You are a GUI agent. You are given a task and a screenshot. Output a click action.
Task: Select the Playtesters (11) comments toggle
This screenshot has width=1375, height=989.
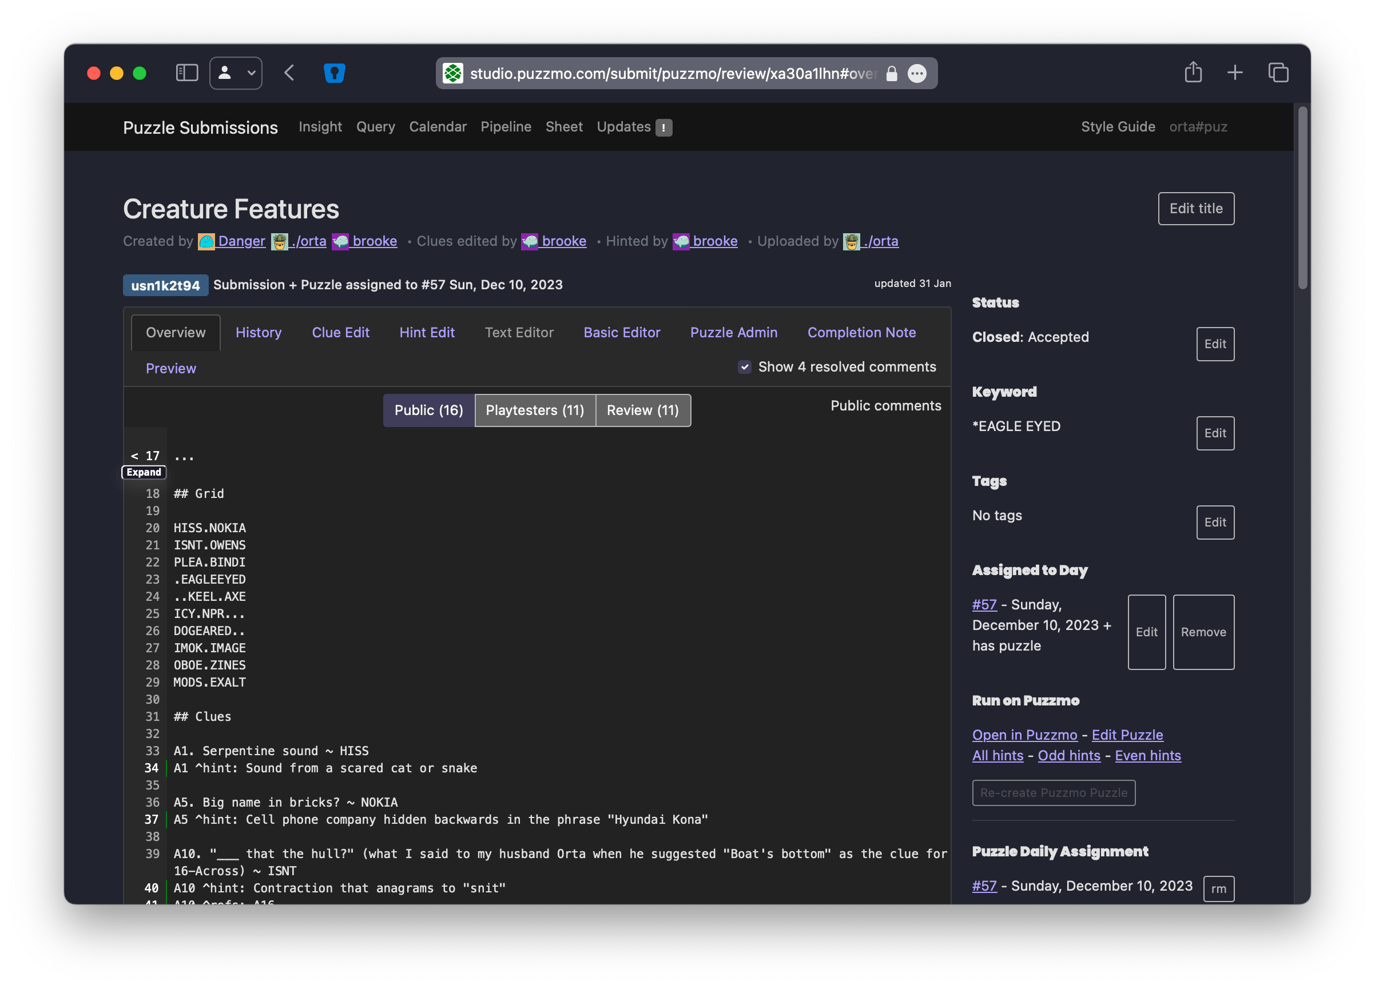pyautogui.click(x=535, y=410)
